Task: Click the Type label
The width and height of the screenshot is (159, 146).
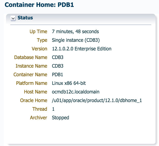Action: (42, 40)
